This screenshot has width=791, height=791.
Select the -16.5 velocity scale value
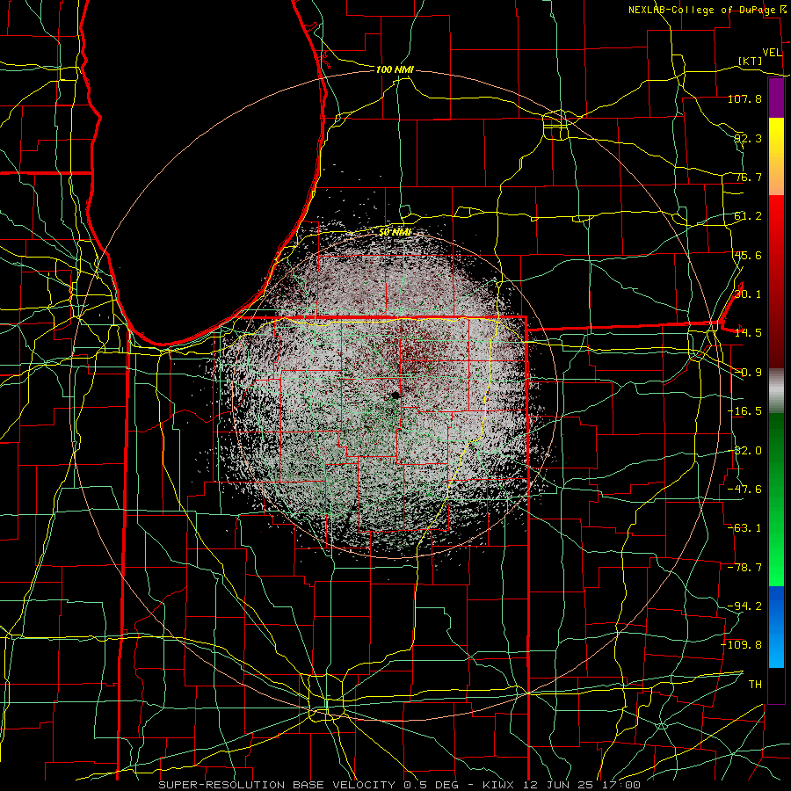(744, 411)
